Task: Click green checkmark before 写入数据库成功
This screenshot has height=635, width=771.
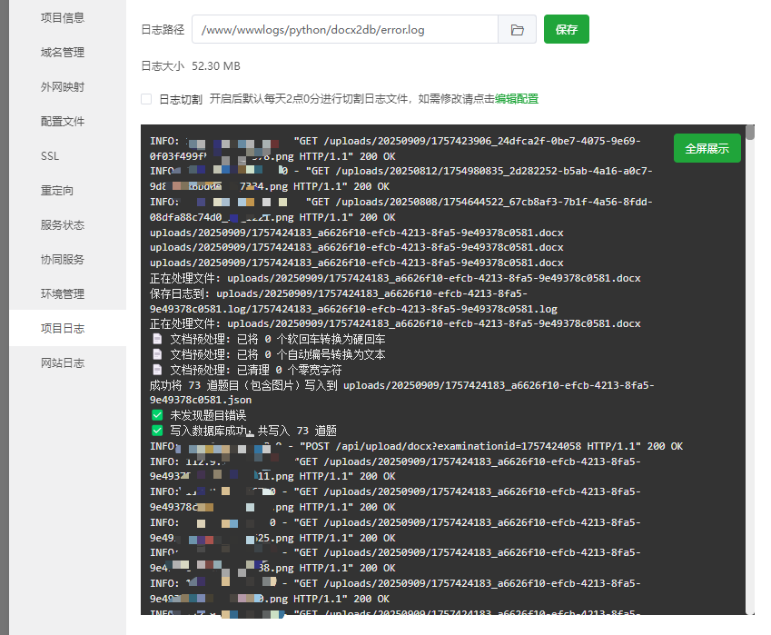Action: click(x=157, y=431)
